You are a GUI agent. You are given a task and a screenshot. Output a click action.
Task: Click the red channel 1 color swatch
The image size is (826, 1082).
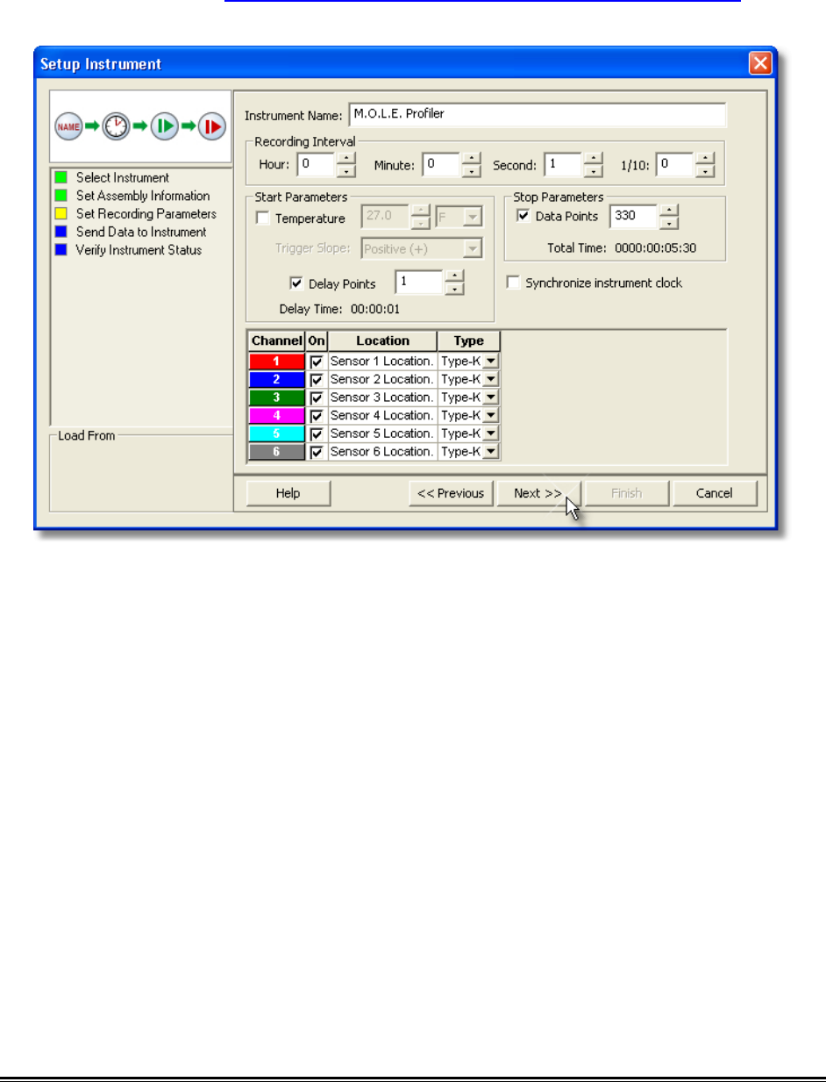(277, 361)
